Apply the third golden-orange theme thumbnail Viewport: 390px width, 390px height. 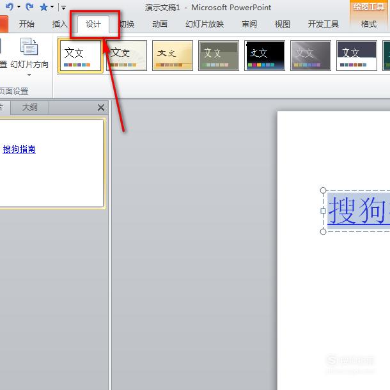[x=173, y=56]
